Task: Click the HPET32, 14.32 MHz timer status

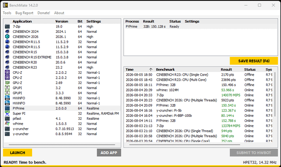Action: 259,162
